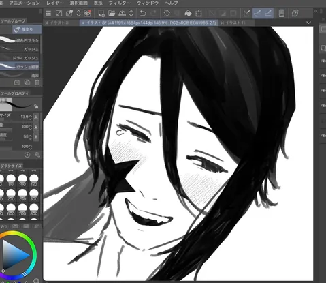Open the help question mark icon

pos(295,13)
